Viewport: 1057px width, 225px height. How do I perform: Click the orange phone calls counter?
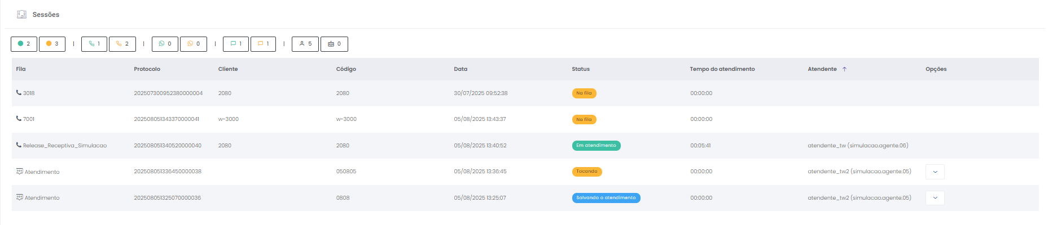(x=122, y=44)
